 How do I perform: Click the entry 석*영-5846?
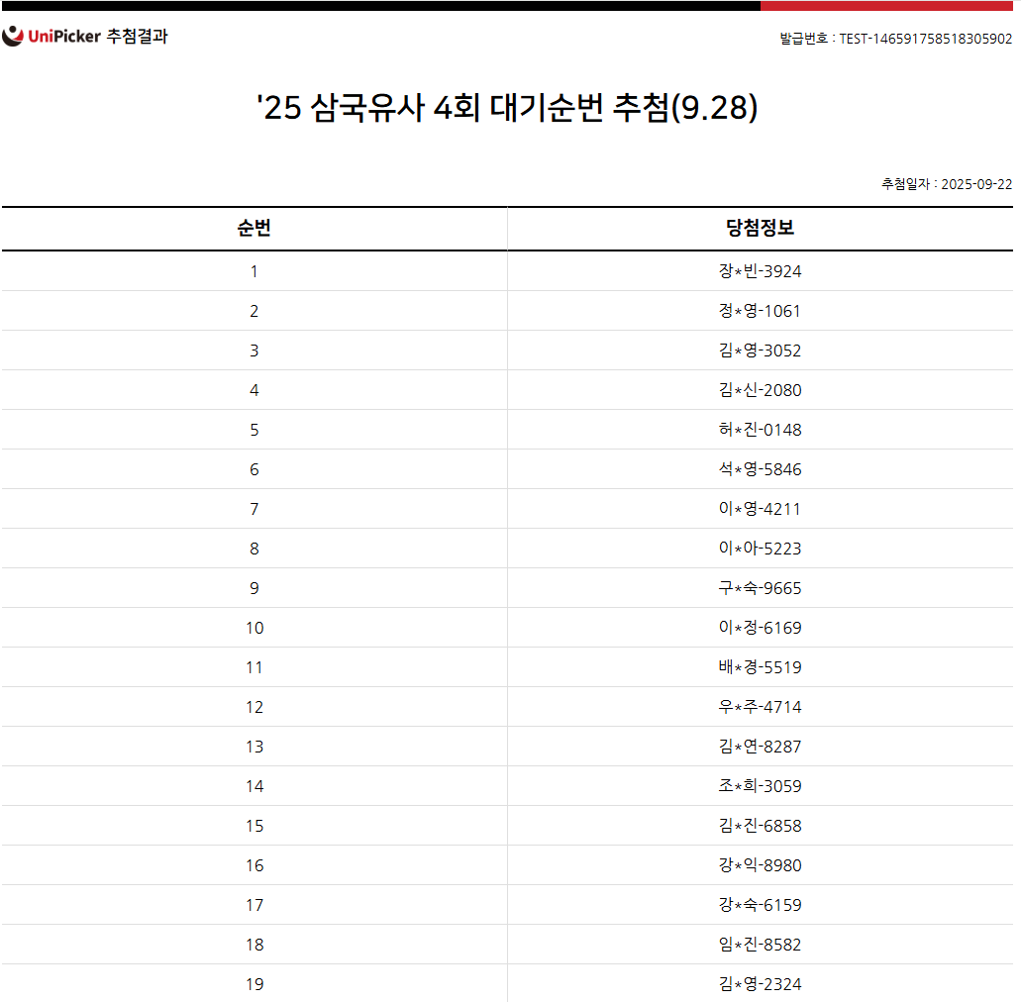click(x=760, y=469)
